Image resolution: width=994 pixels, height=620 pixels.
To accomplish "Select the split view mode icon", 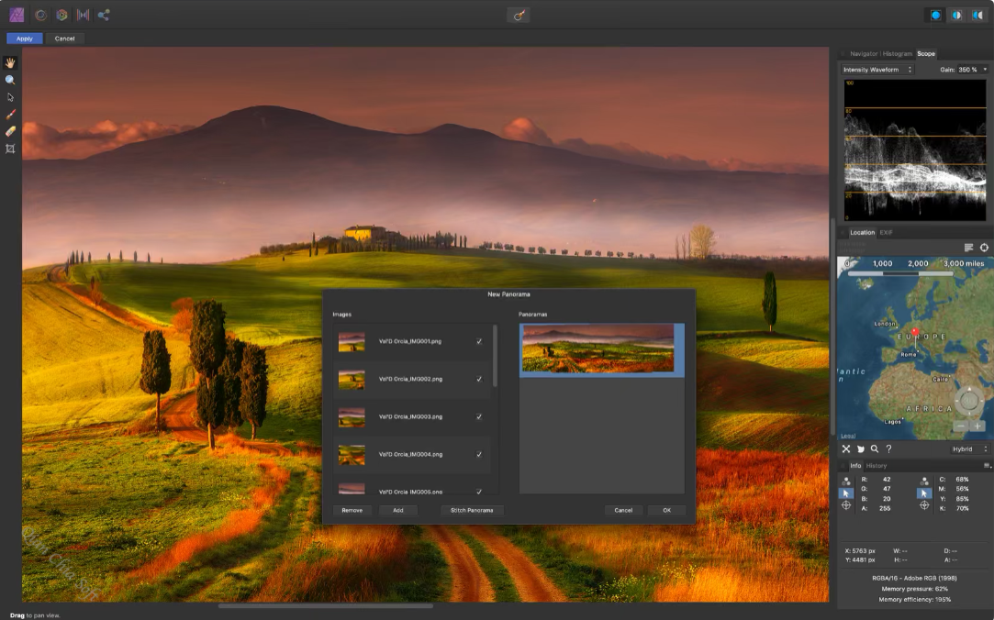I will [x=956, y=16].
